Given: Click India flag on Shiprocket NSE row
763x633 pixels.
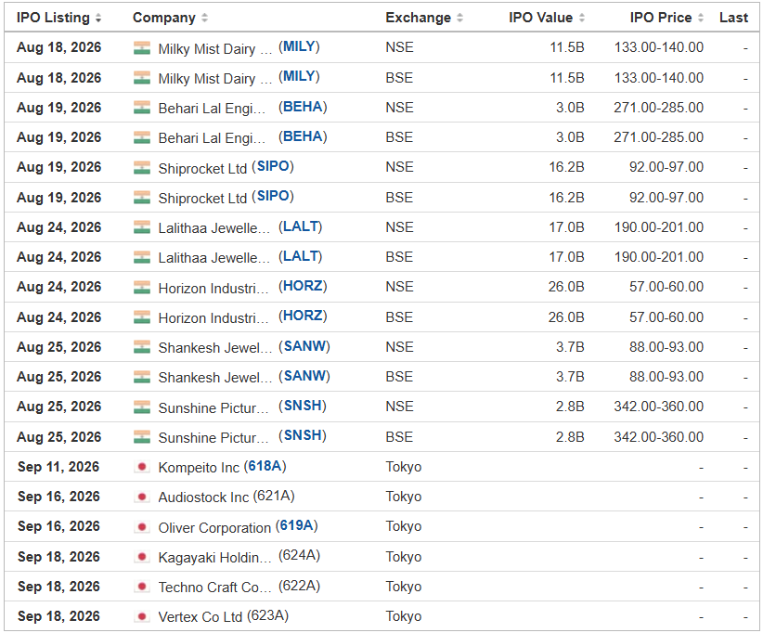Looking at the screenshot, I should pos(142,167).
